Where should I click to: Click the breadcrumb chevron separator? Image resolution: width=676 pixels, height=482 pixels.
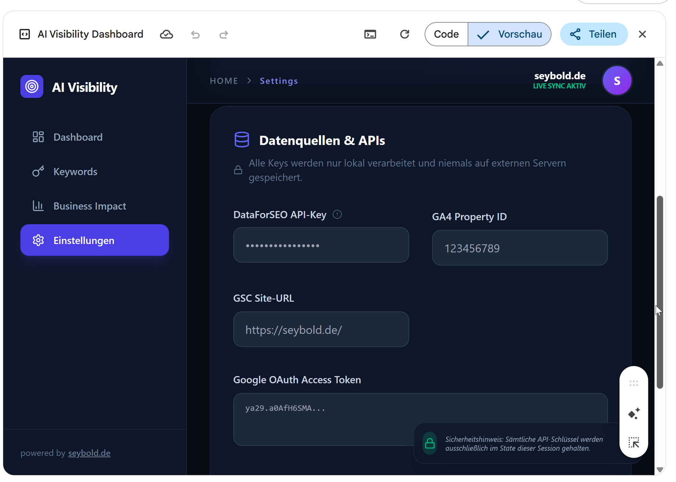pyautogui.click(x=249, y=81)
